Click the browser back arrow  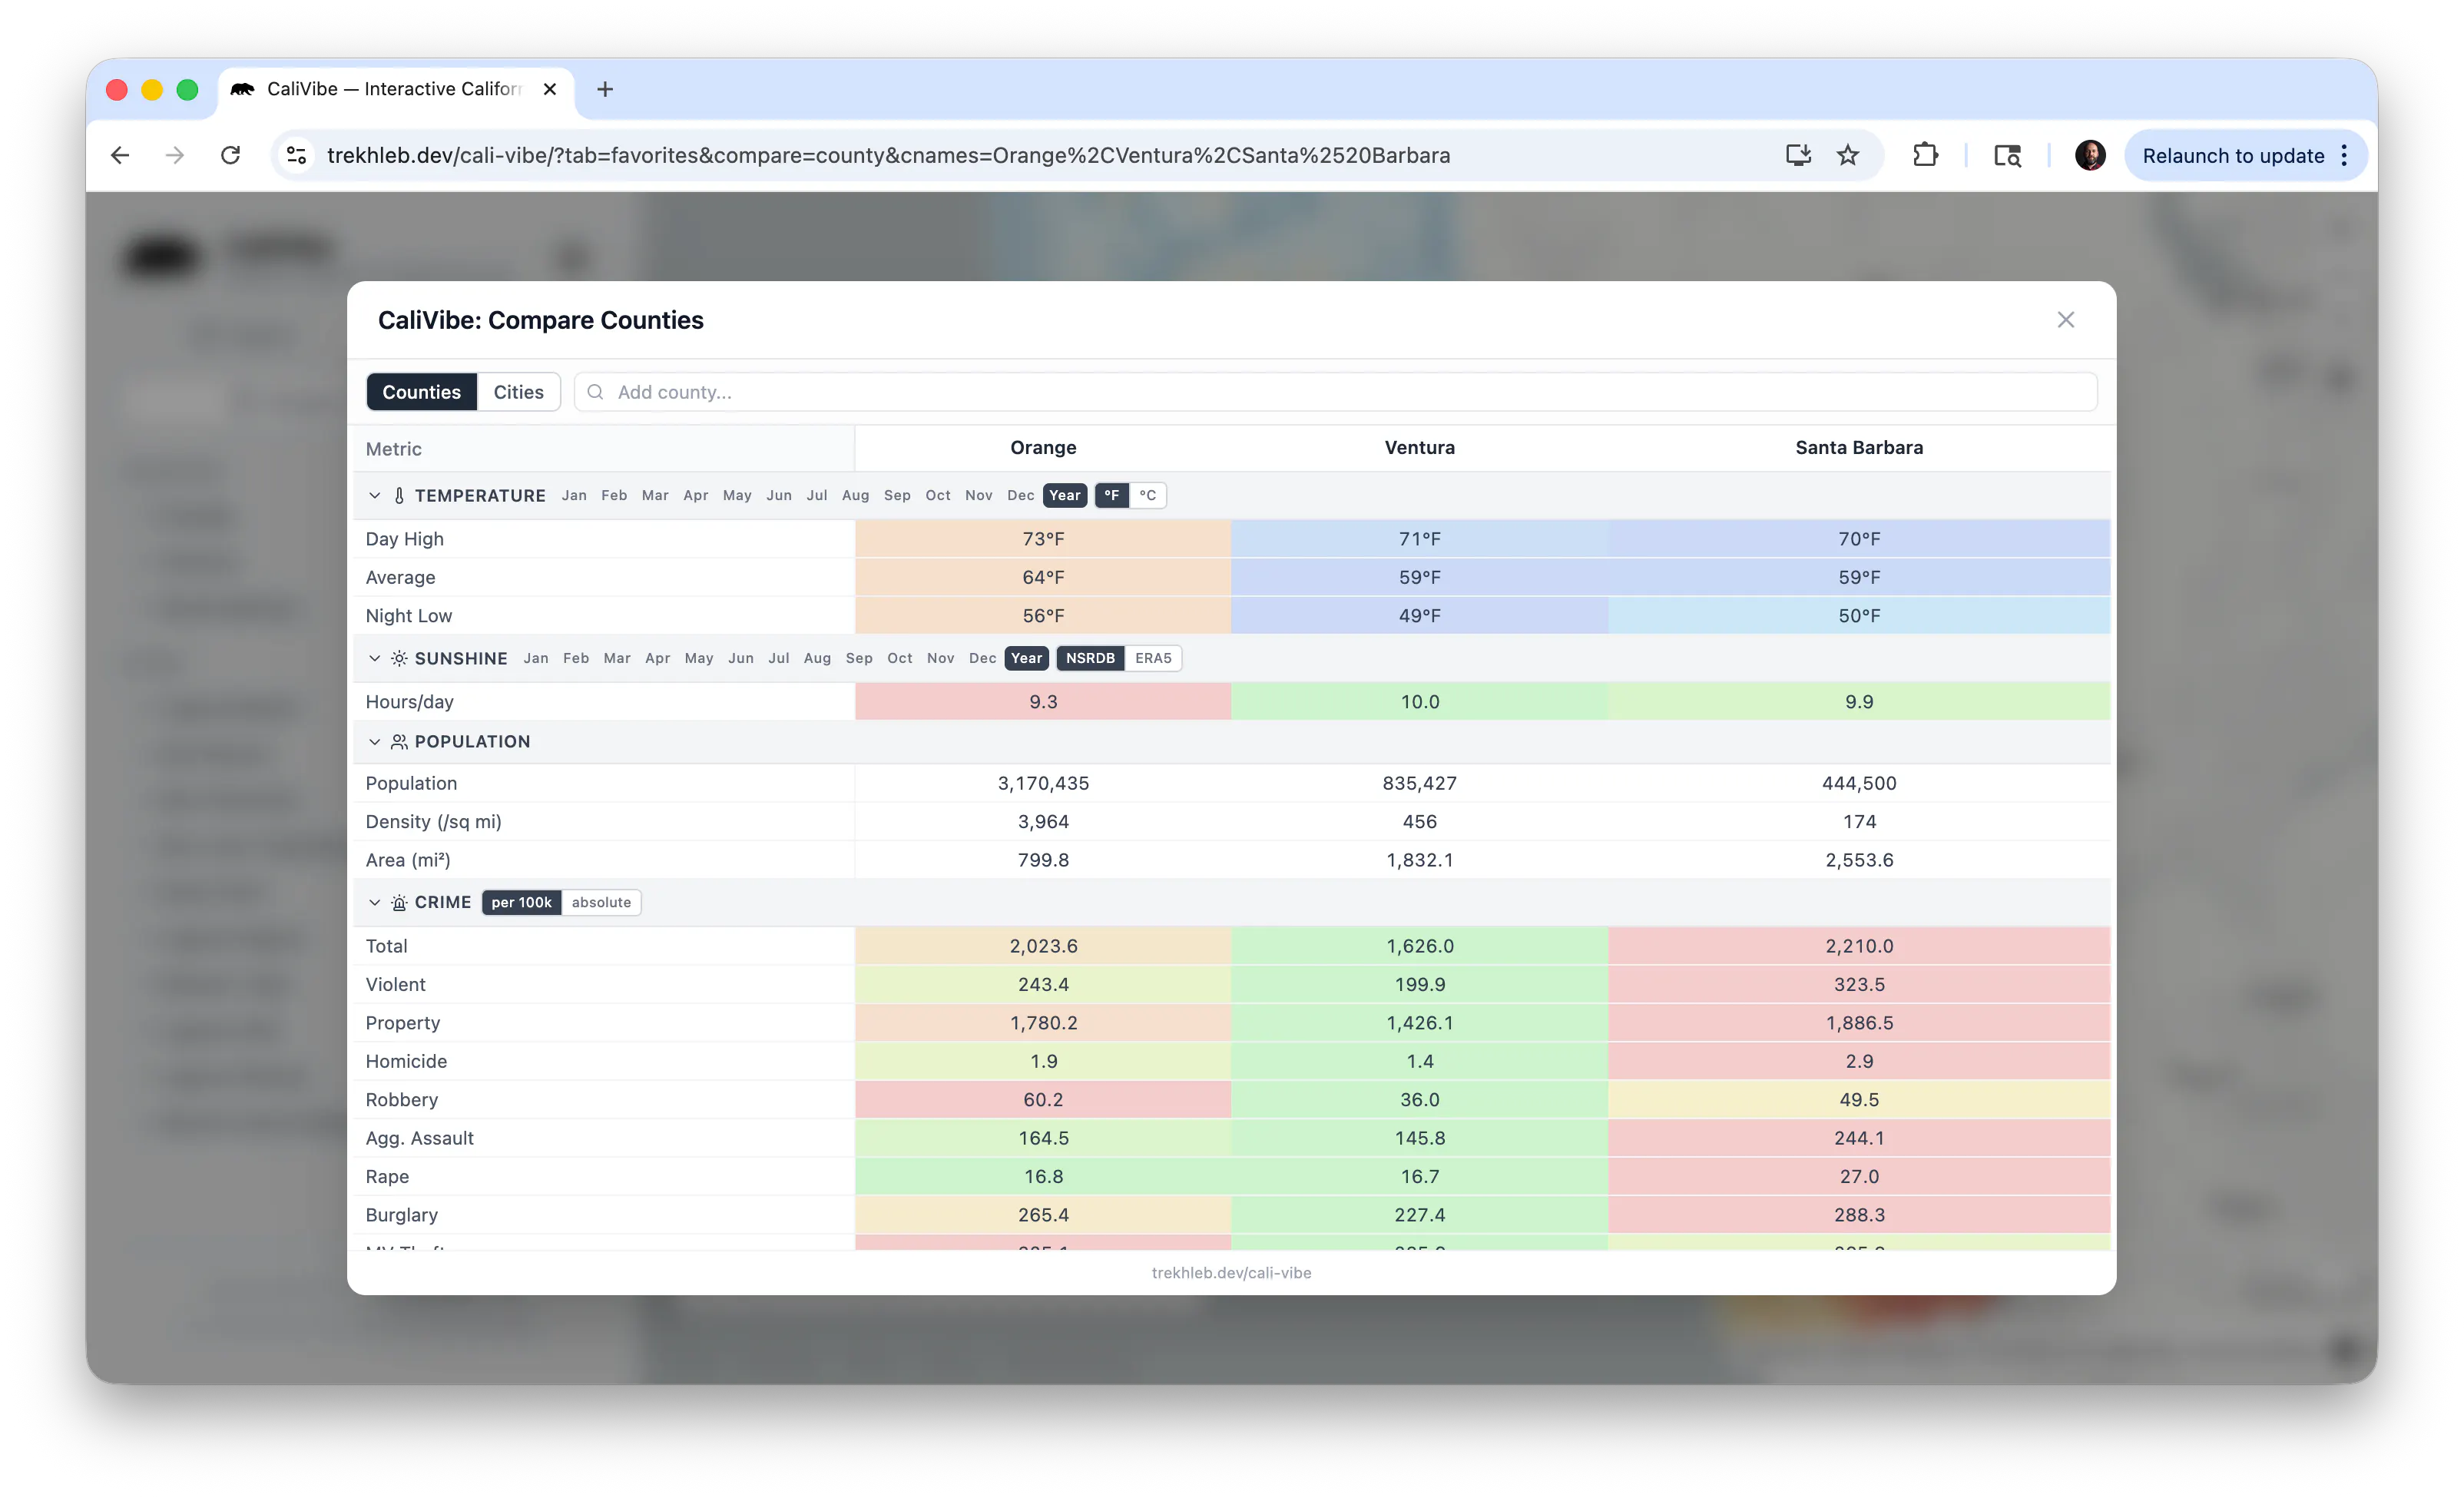(x=120, y=155)
